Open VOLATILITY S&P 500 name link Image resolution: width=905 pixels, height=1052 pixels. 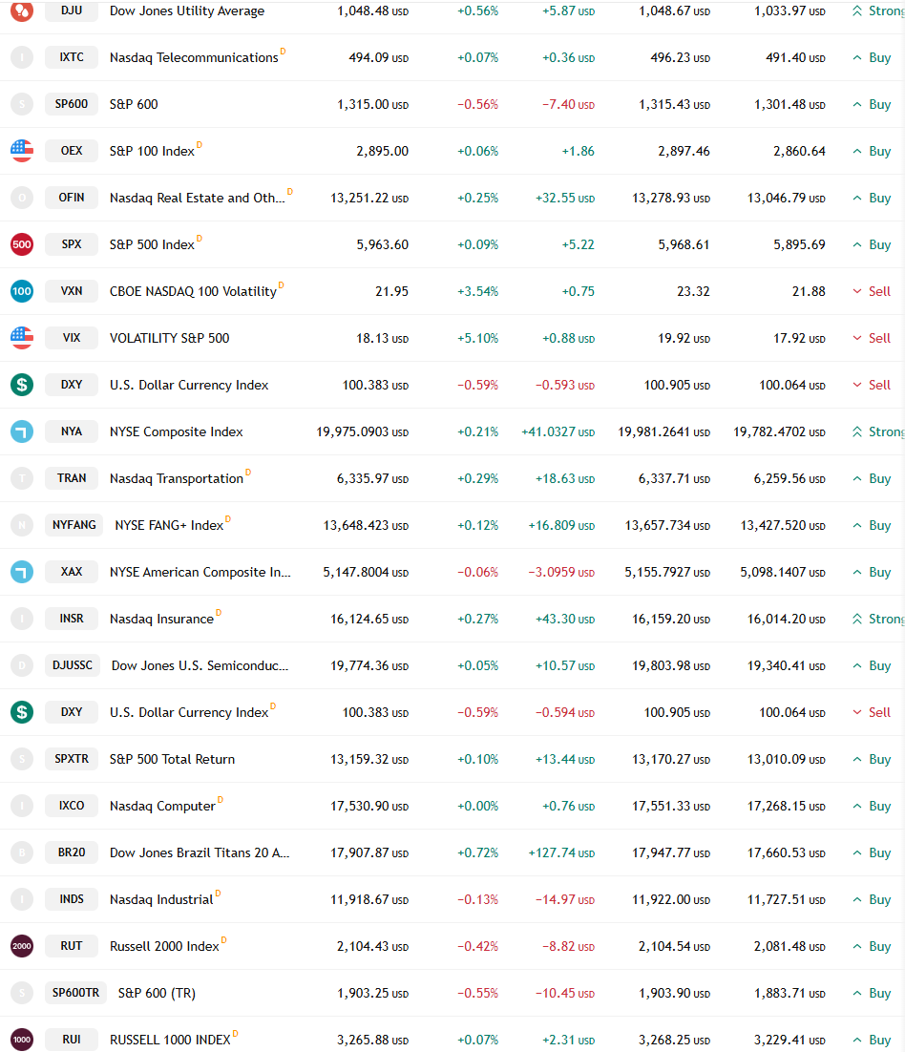tap(170, 338)
